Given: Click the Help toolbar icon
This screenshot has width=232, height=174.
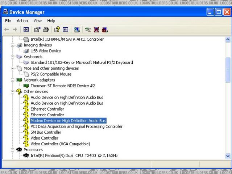Looking at the screenshot, I should (x=57, y=29).
